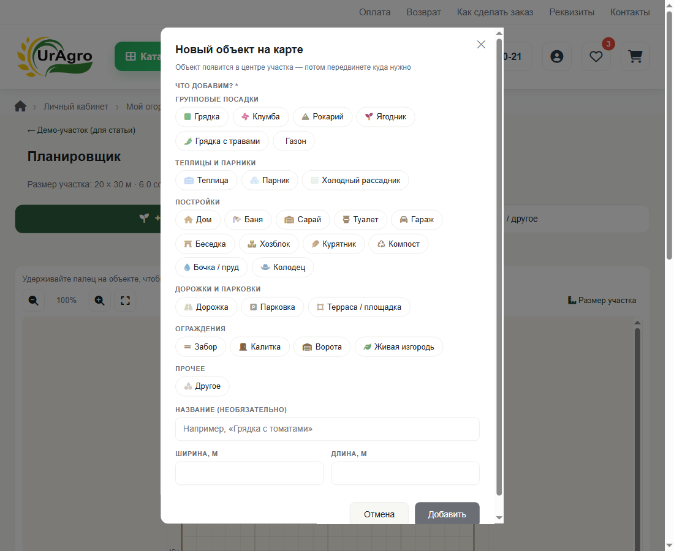Screen dimensions: 674x551
Task: Click the zoom in magnifier icon
Action: pyautogui.click(x=100, y=300)
